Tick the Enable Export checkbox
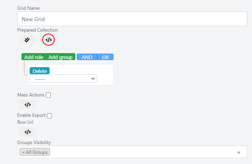The width and height of the screenshot is (252, 164). coord(49,116)
